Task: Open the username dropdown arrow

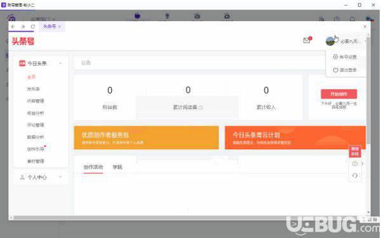Action: (365, 41)
